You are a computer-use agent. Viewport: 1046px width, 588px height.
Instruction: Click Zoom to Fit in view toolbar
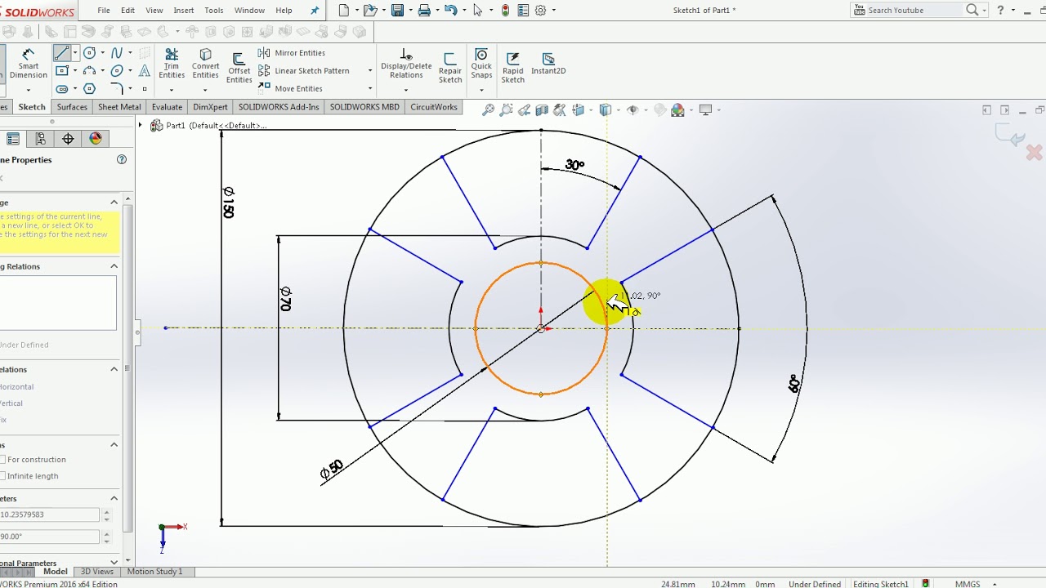(x=488, y=110)
